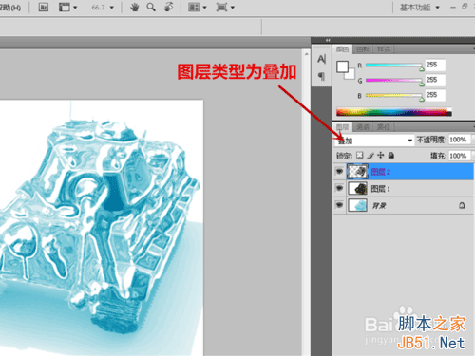This screenshot has width=475, height=356.
Task: Launch Adobe Bridge with the Br icon
Action: point(44,7)
